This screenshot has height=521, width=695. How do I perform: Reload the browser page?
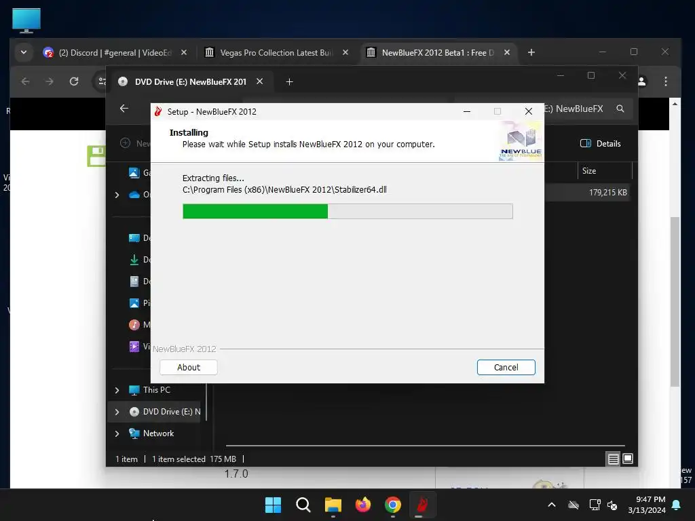click(74, 81)
